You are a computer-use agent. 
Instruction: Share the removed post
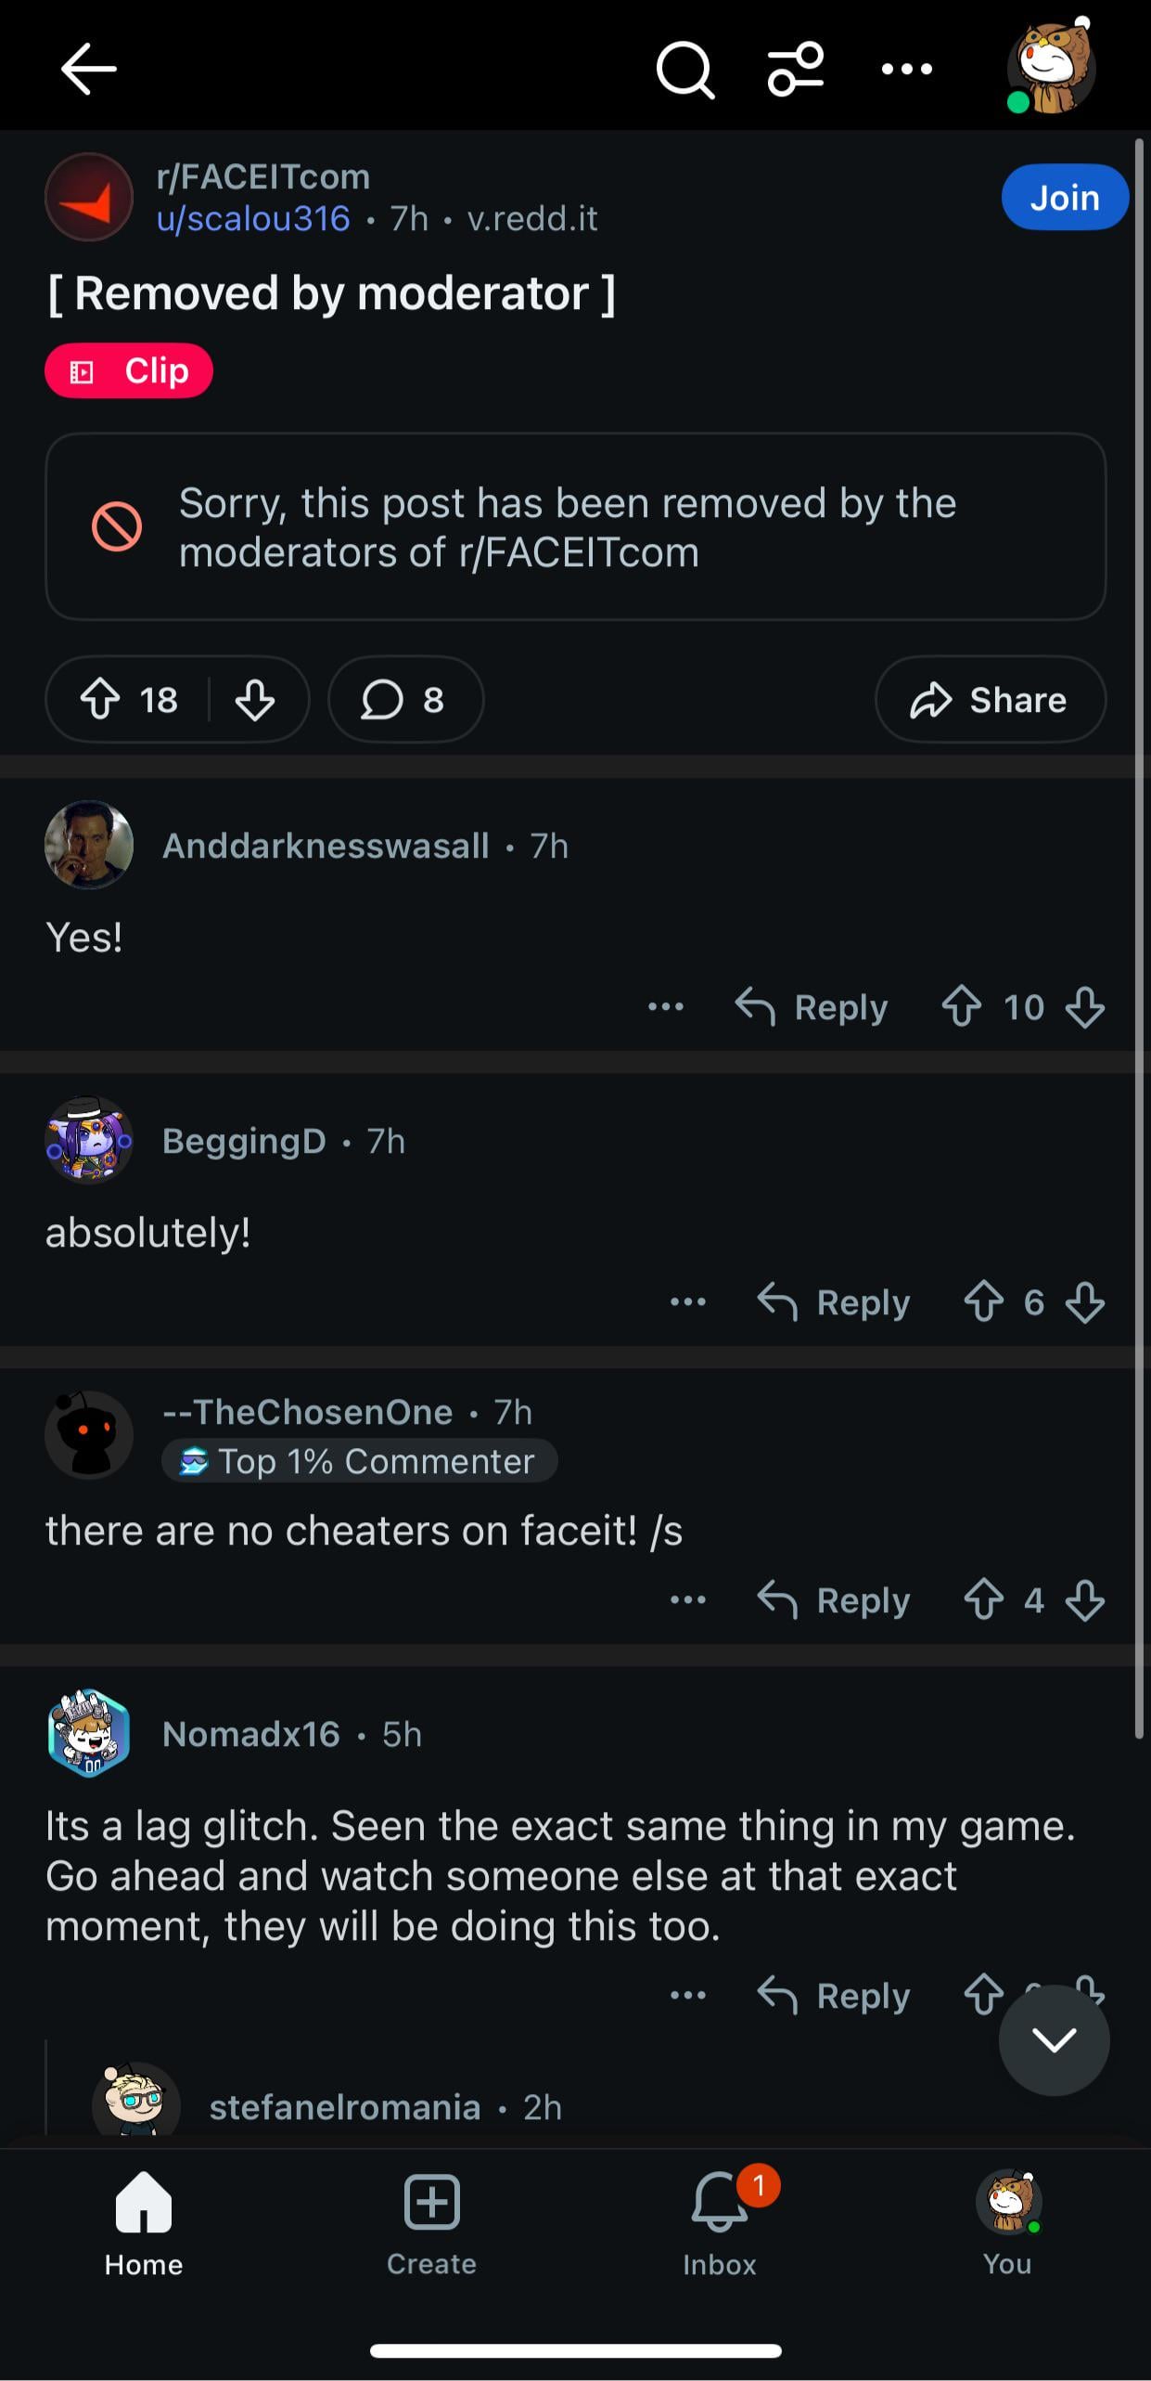point(990,699)
